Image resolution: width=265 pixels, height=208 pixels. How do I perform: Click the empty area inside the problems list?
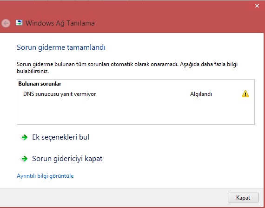click(x=136, y=112)
